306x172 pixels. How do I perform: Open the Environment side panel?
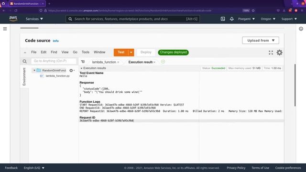[x=24, y=76]
